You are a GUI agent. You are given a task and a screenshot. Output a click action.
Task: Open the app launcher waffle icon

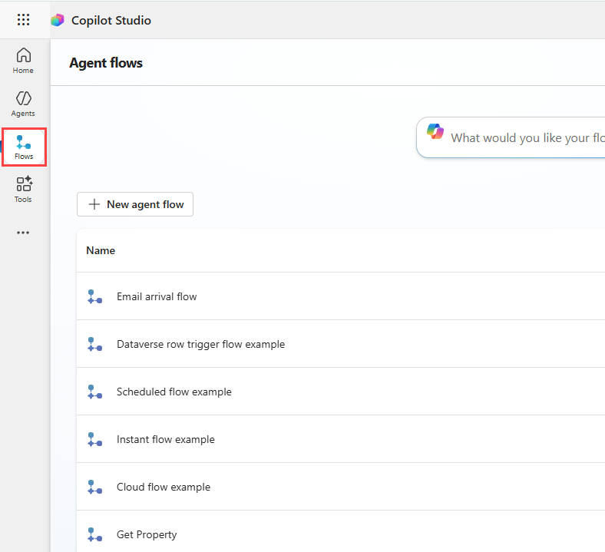[x=23, y=20]
